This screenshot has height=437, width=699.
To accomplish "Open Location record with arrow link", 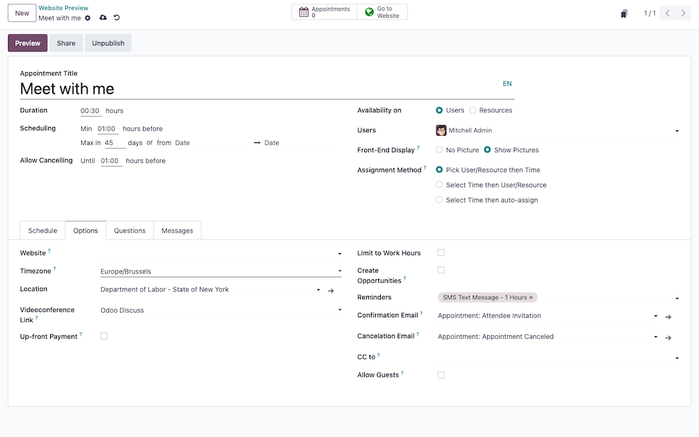I will 331,291.
